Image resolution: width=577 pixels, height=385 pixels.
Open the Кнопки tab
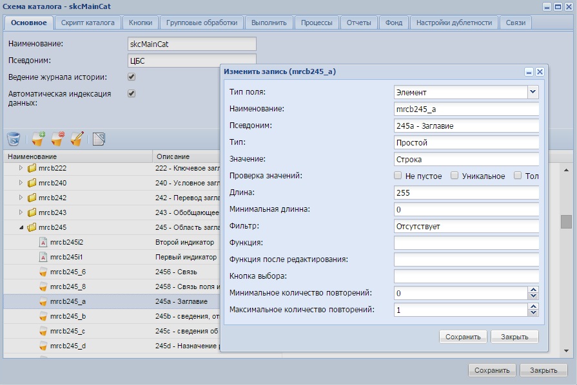(141, 23)
